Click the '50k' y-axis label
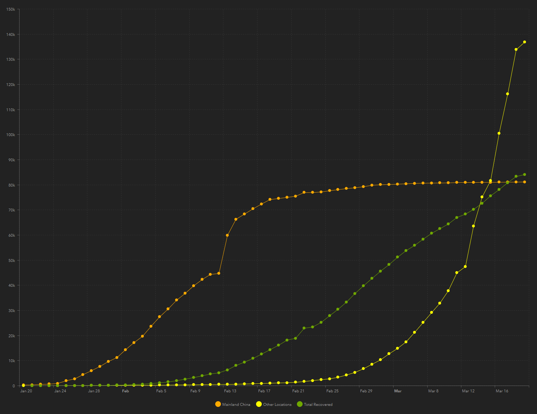The width and height of the screenshot is (537, 414). 12,260
